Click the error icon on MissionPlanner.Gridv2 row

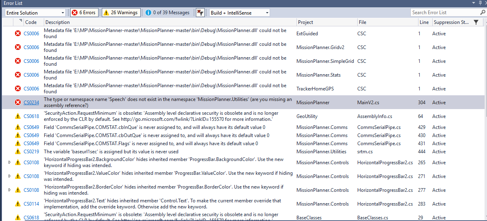pyautogui.click(x=18, y=47)
